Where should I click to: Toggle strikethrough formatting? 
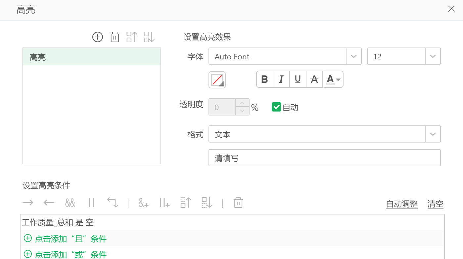click(x=314, y=79)
